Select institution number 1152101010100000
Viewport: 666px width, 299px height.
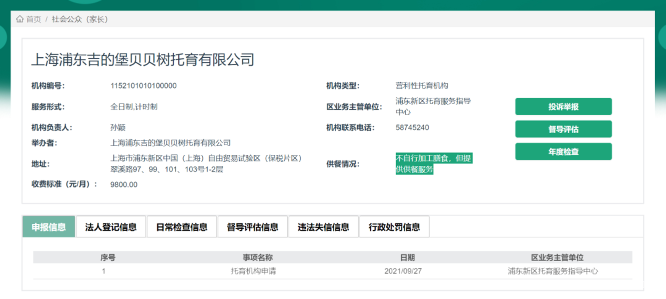pyautogui.click(x=143, y=86)
